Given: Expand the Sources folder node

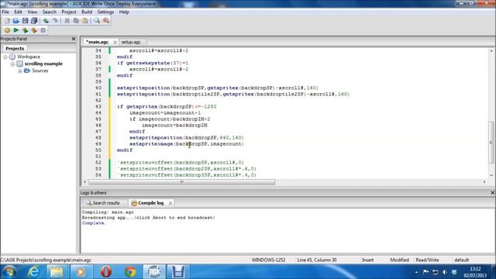Looking at the screenshot, I should [x=19, y=71].
